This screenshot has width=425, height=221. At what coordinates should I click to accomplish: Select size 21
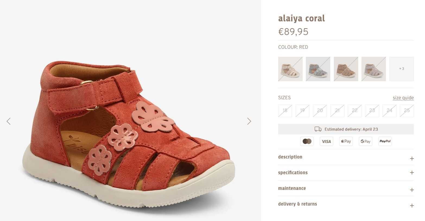337,111
